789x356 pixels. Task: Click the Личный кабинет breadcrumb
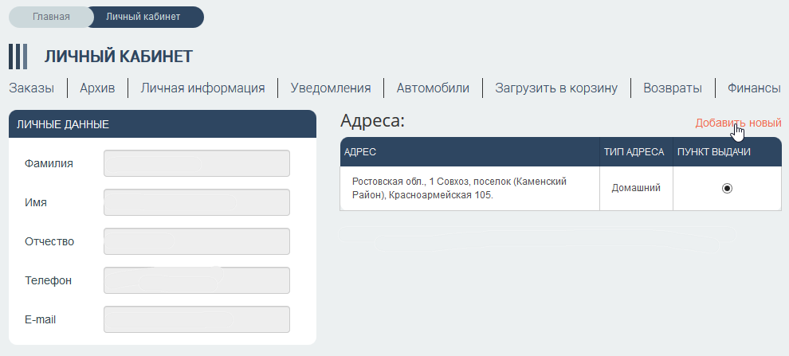pyautogui.click(x=143, y=17)
